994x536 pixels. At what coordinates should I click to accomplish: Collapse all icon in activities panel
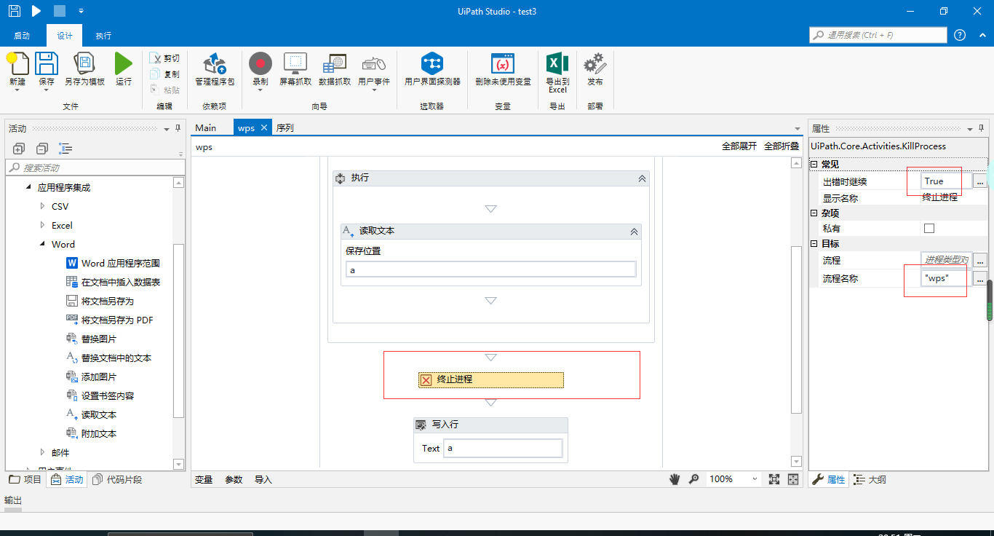click(x=42, y=149)
